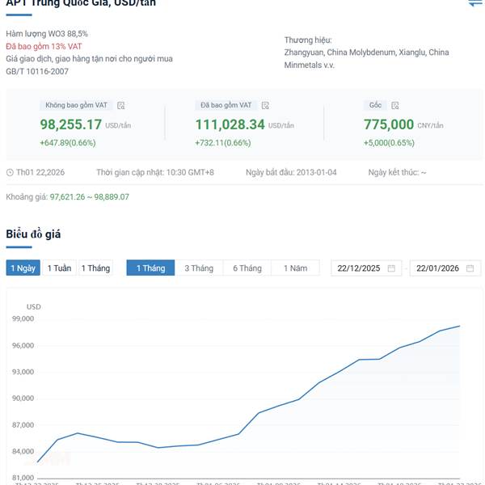Click the icon next to Đã bao gồm VAT

(x=265, y=105)
